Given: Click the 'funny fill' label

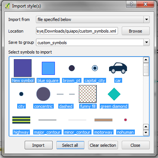Looking at the screenshot, I should pyautogui.click(x=88, y=106).
